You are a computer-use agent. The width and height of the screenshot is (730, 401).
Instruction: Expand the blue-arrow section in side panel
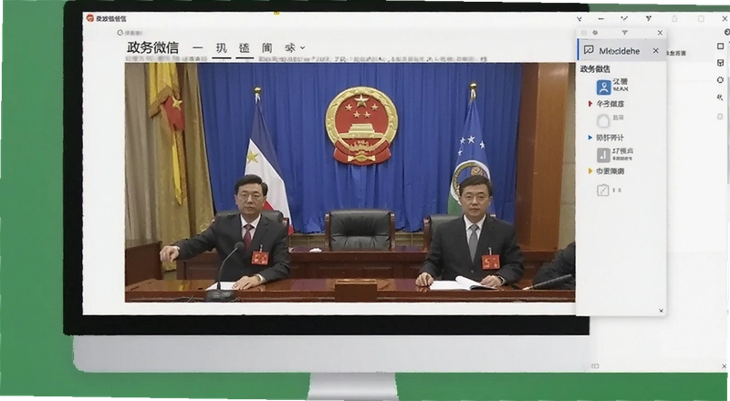point(590,138)
